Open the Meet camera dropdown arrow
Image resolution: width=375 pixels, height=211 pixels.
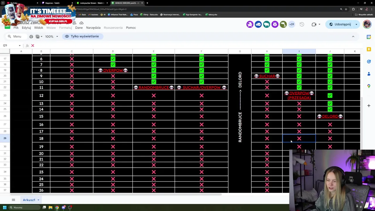click(319, 24)
